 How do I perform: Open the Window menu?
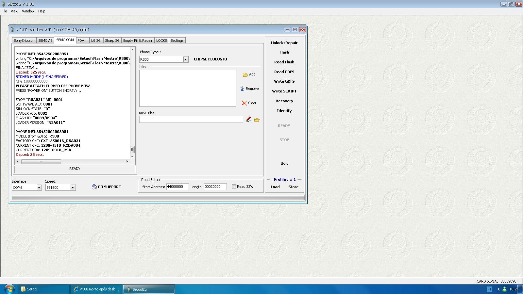[28, 11]
